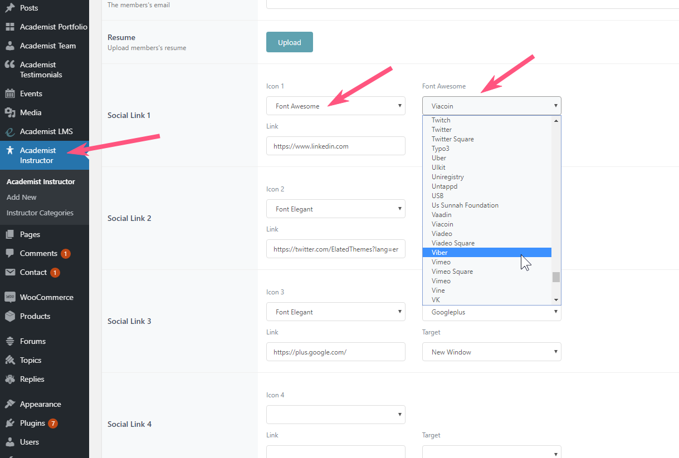Click the plus.google.com link input field
The height and width of the screenshot is (458, 679).
pyautogui.click(x=336, y=352)
